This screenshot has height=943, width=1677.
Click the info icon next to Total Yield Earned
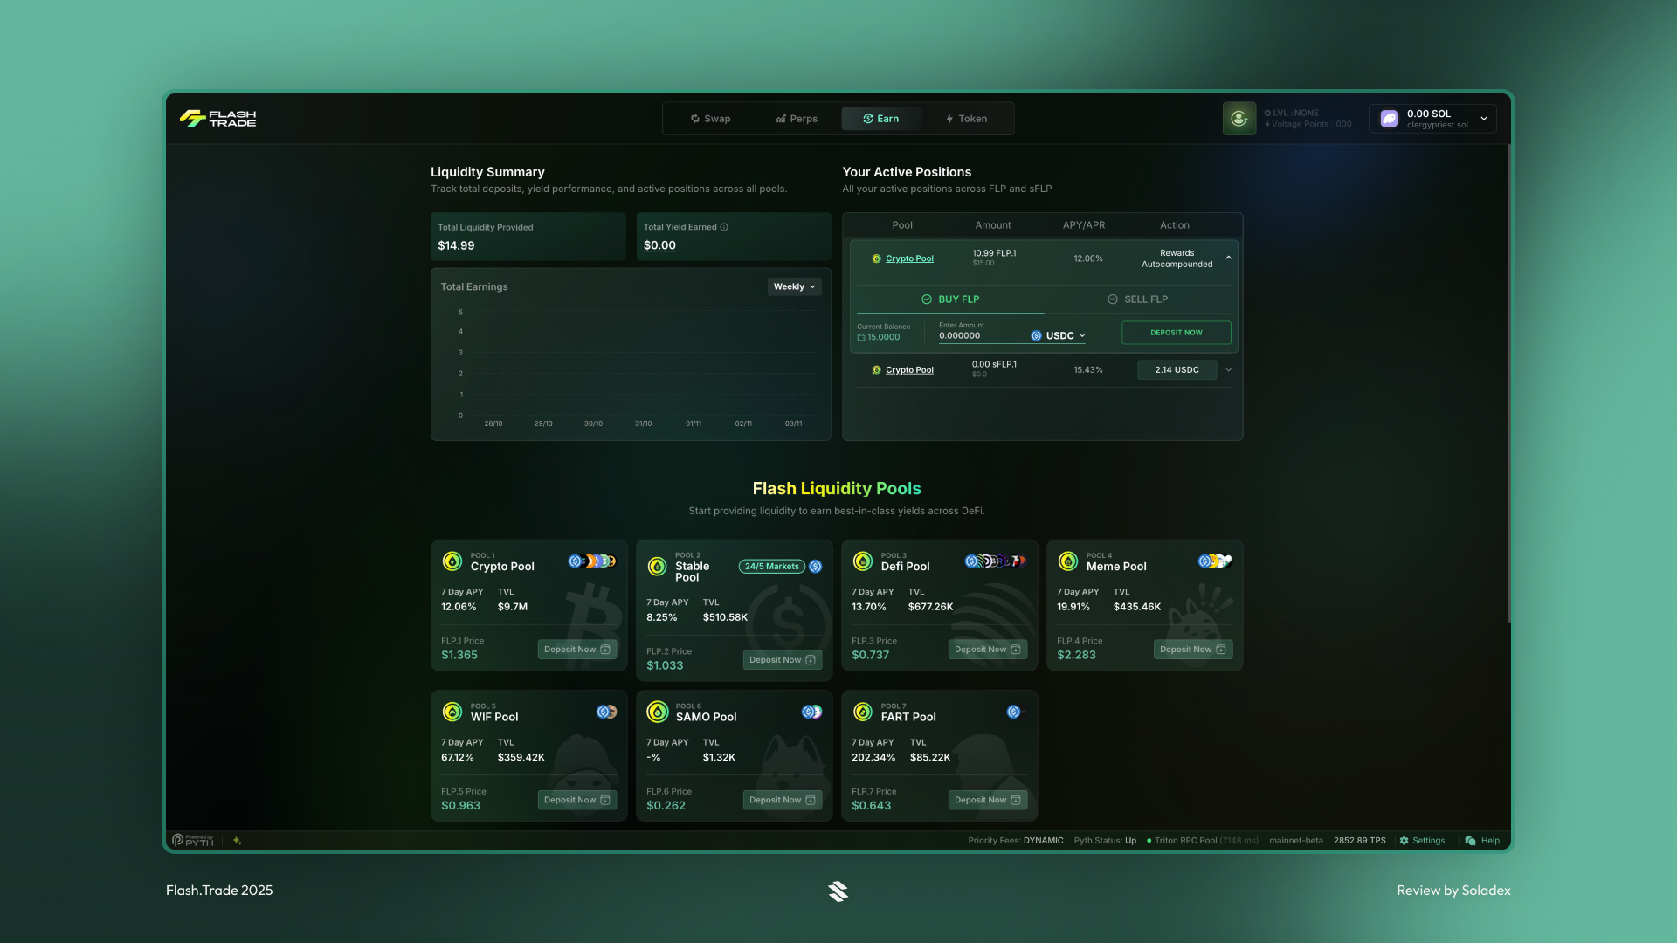[724, 226]
